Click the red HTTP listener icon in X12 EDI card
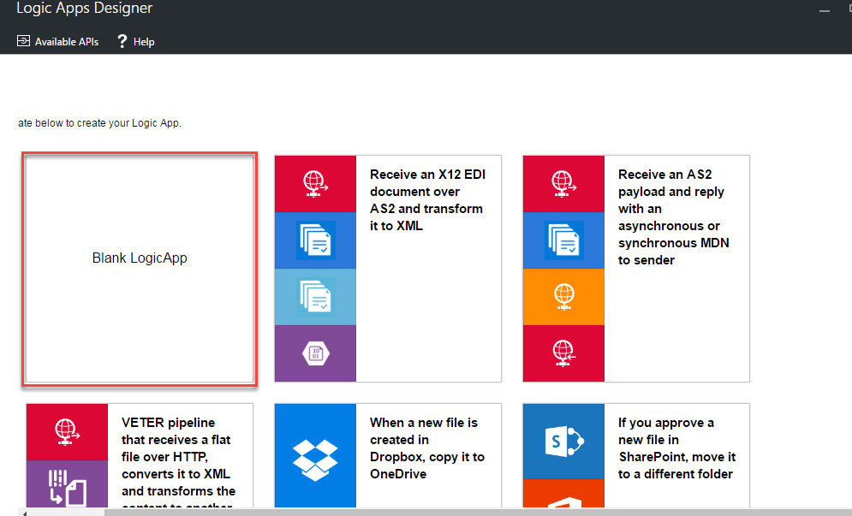 (315, 184)
